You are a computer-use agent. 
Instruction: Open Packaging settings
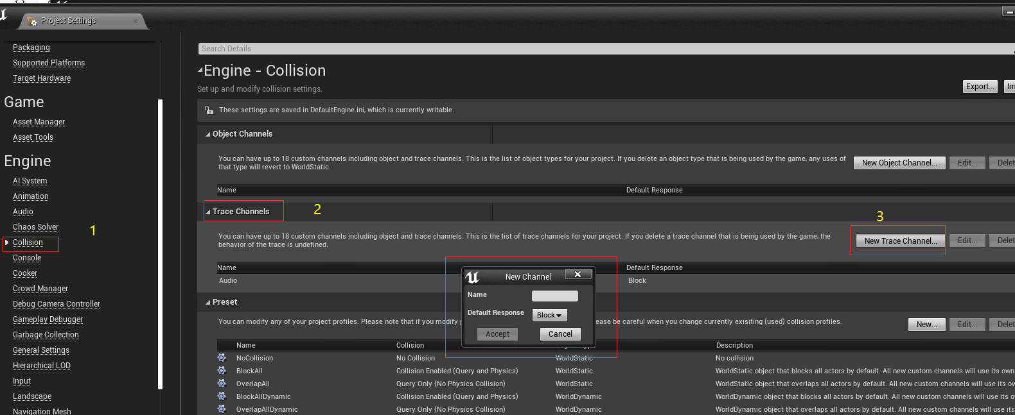click(x=31, y=47)
